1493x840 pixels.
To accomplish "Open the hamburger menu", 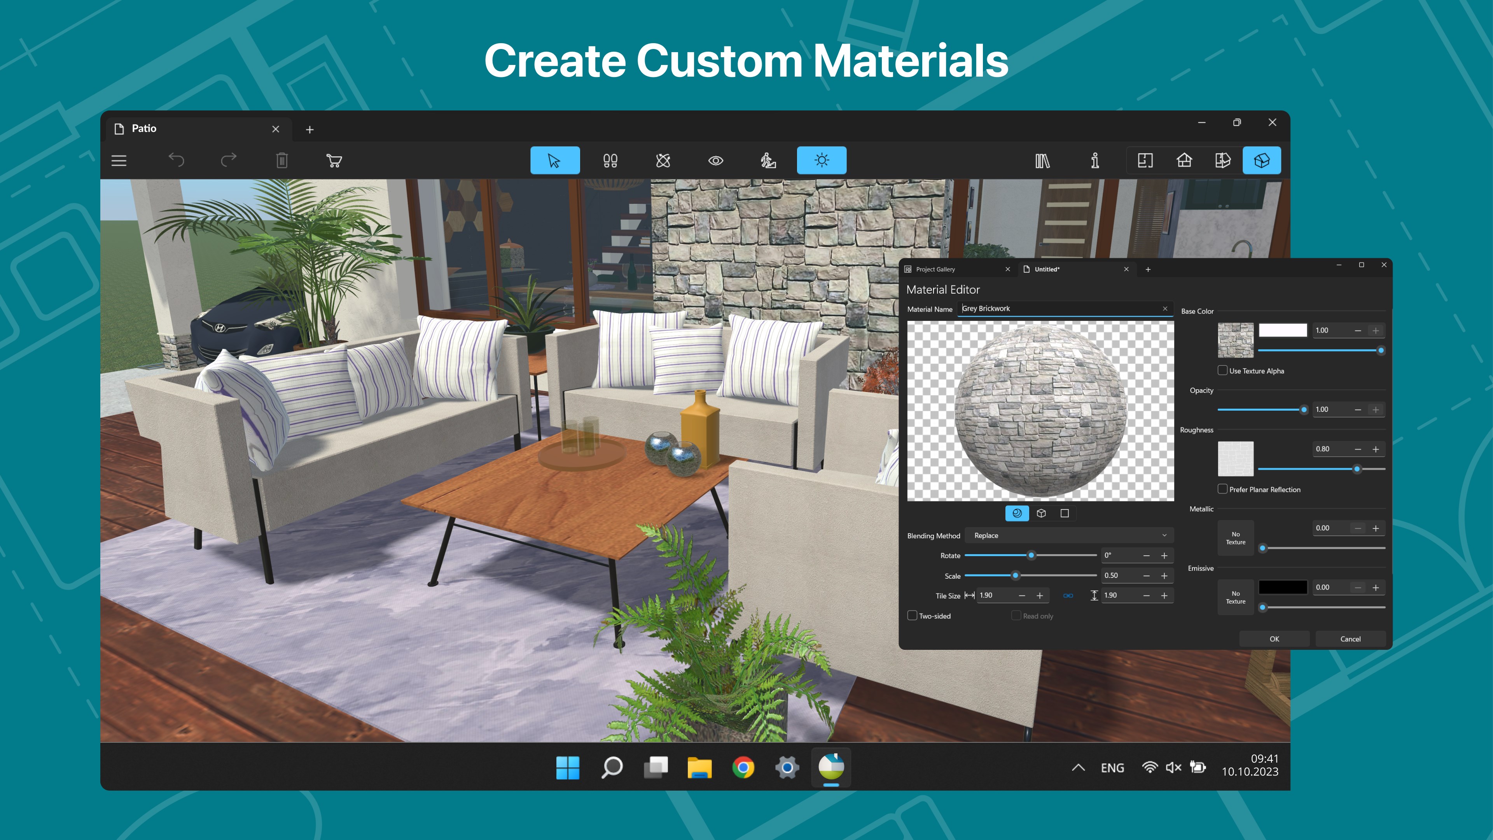I will tap(118, 161).
